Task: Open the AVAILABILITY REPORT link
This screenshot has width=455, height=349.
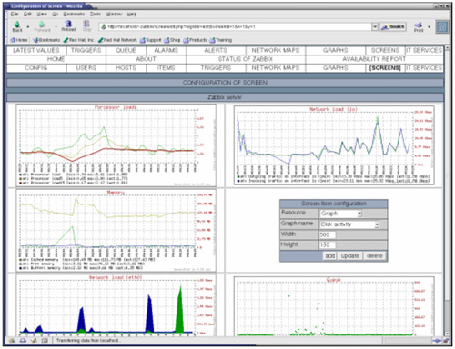Action: click(374, 59)
